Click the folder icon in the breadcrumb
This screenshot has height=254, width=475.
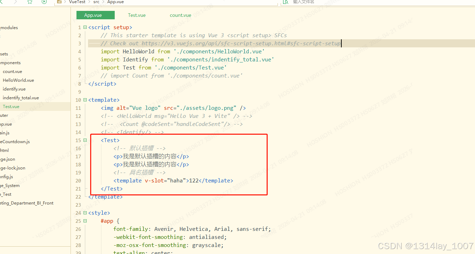(x=60, y=2)
